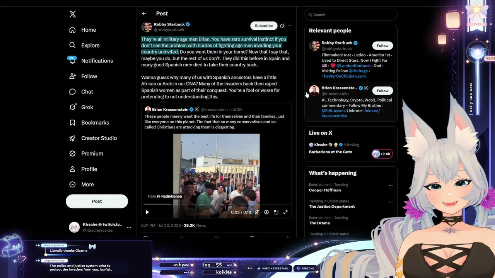495x278 pixels.
Task: Go to Profile in the sidebar
Action: 83,169
